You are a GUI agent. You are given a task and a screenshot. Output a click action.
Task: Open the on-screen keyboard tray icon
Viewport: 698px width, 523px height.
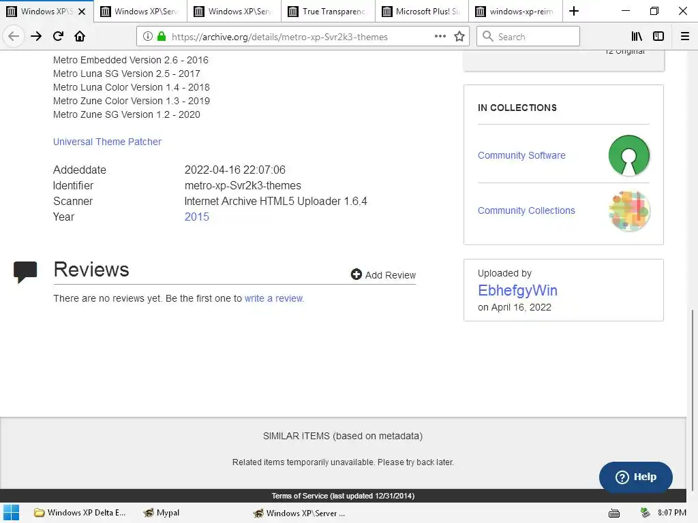tap(614, 513)
